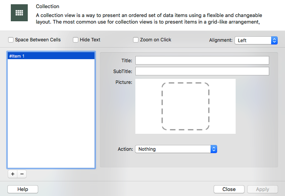Click the Collection grid icon

[19, 13]
